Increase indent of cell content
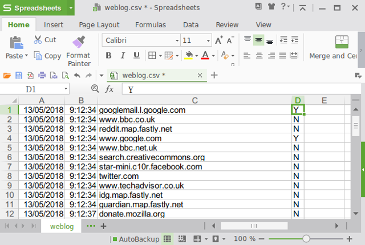Screen dimensions: 365x245 pos(295,40)
